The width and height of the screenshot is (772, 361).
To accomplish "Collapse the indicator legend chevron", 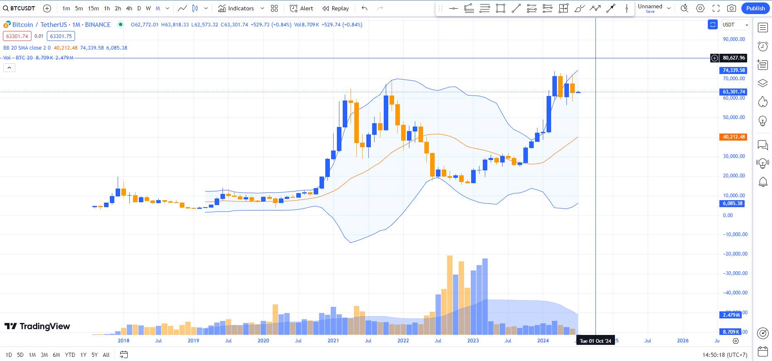I will pyautogui.click(x=9, y=67).
